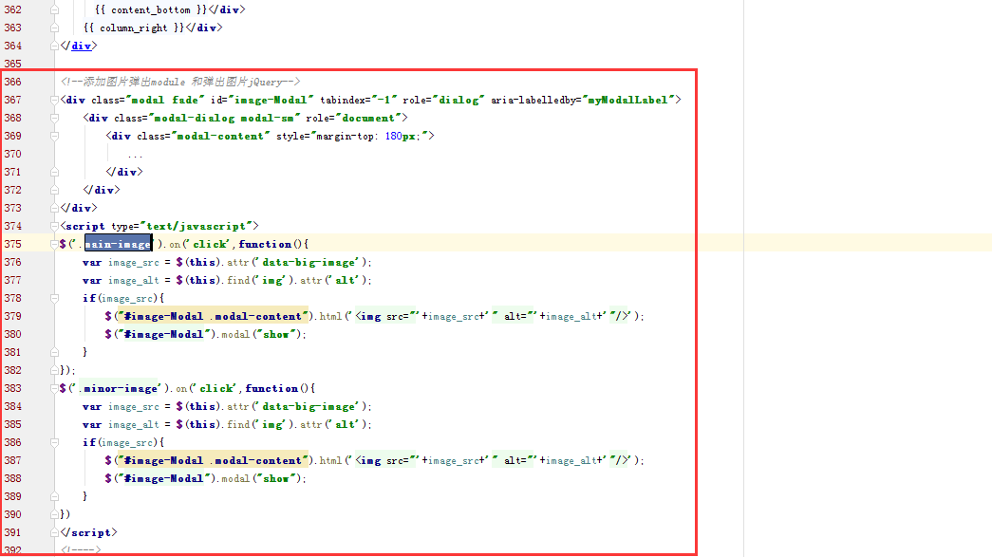Click the column_right template variable
Image resolution: width=992 pixels, height=557 pixels.
pos(134,28)
